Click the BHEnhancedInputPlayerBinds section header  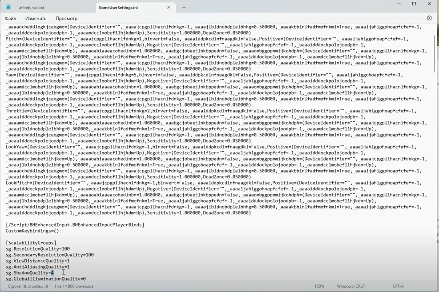pyautogui.click(x=75, y=224)
